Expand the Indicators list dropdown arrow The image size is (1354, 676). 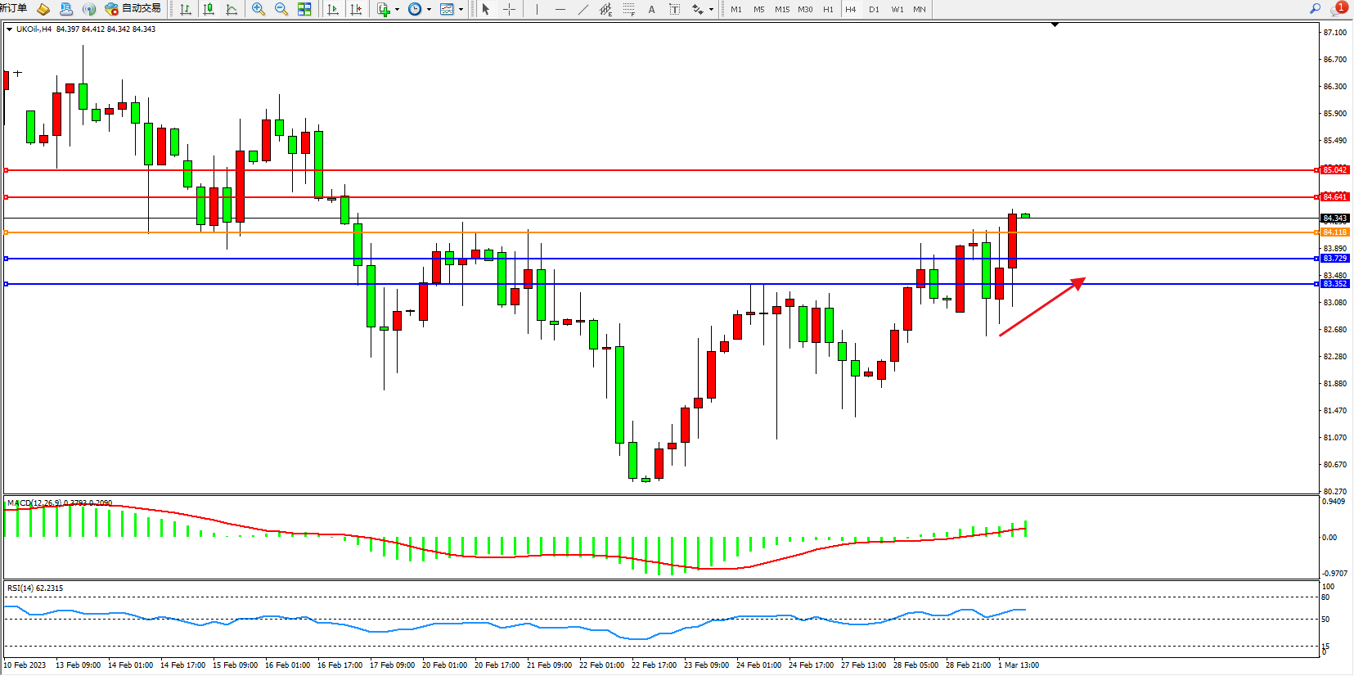(x=397, y=10)
